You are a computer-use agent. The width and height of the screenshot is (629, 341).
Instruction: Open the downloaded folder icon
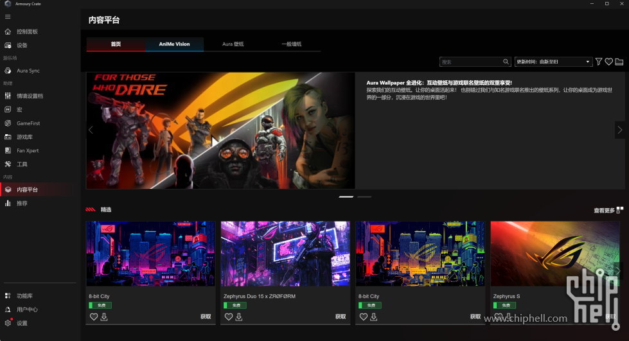[619, 62]
